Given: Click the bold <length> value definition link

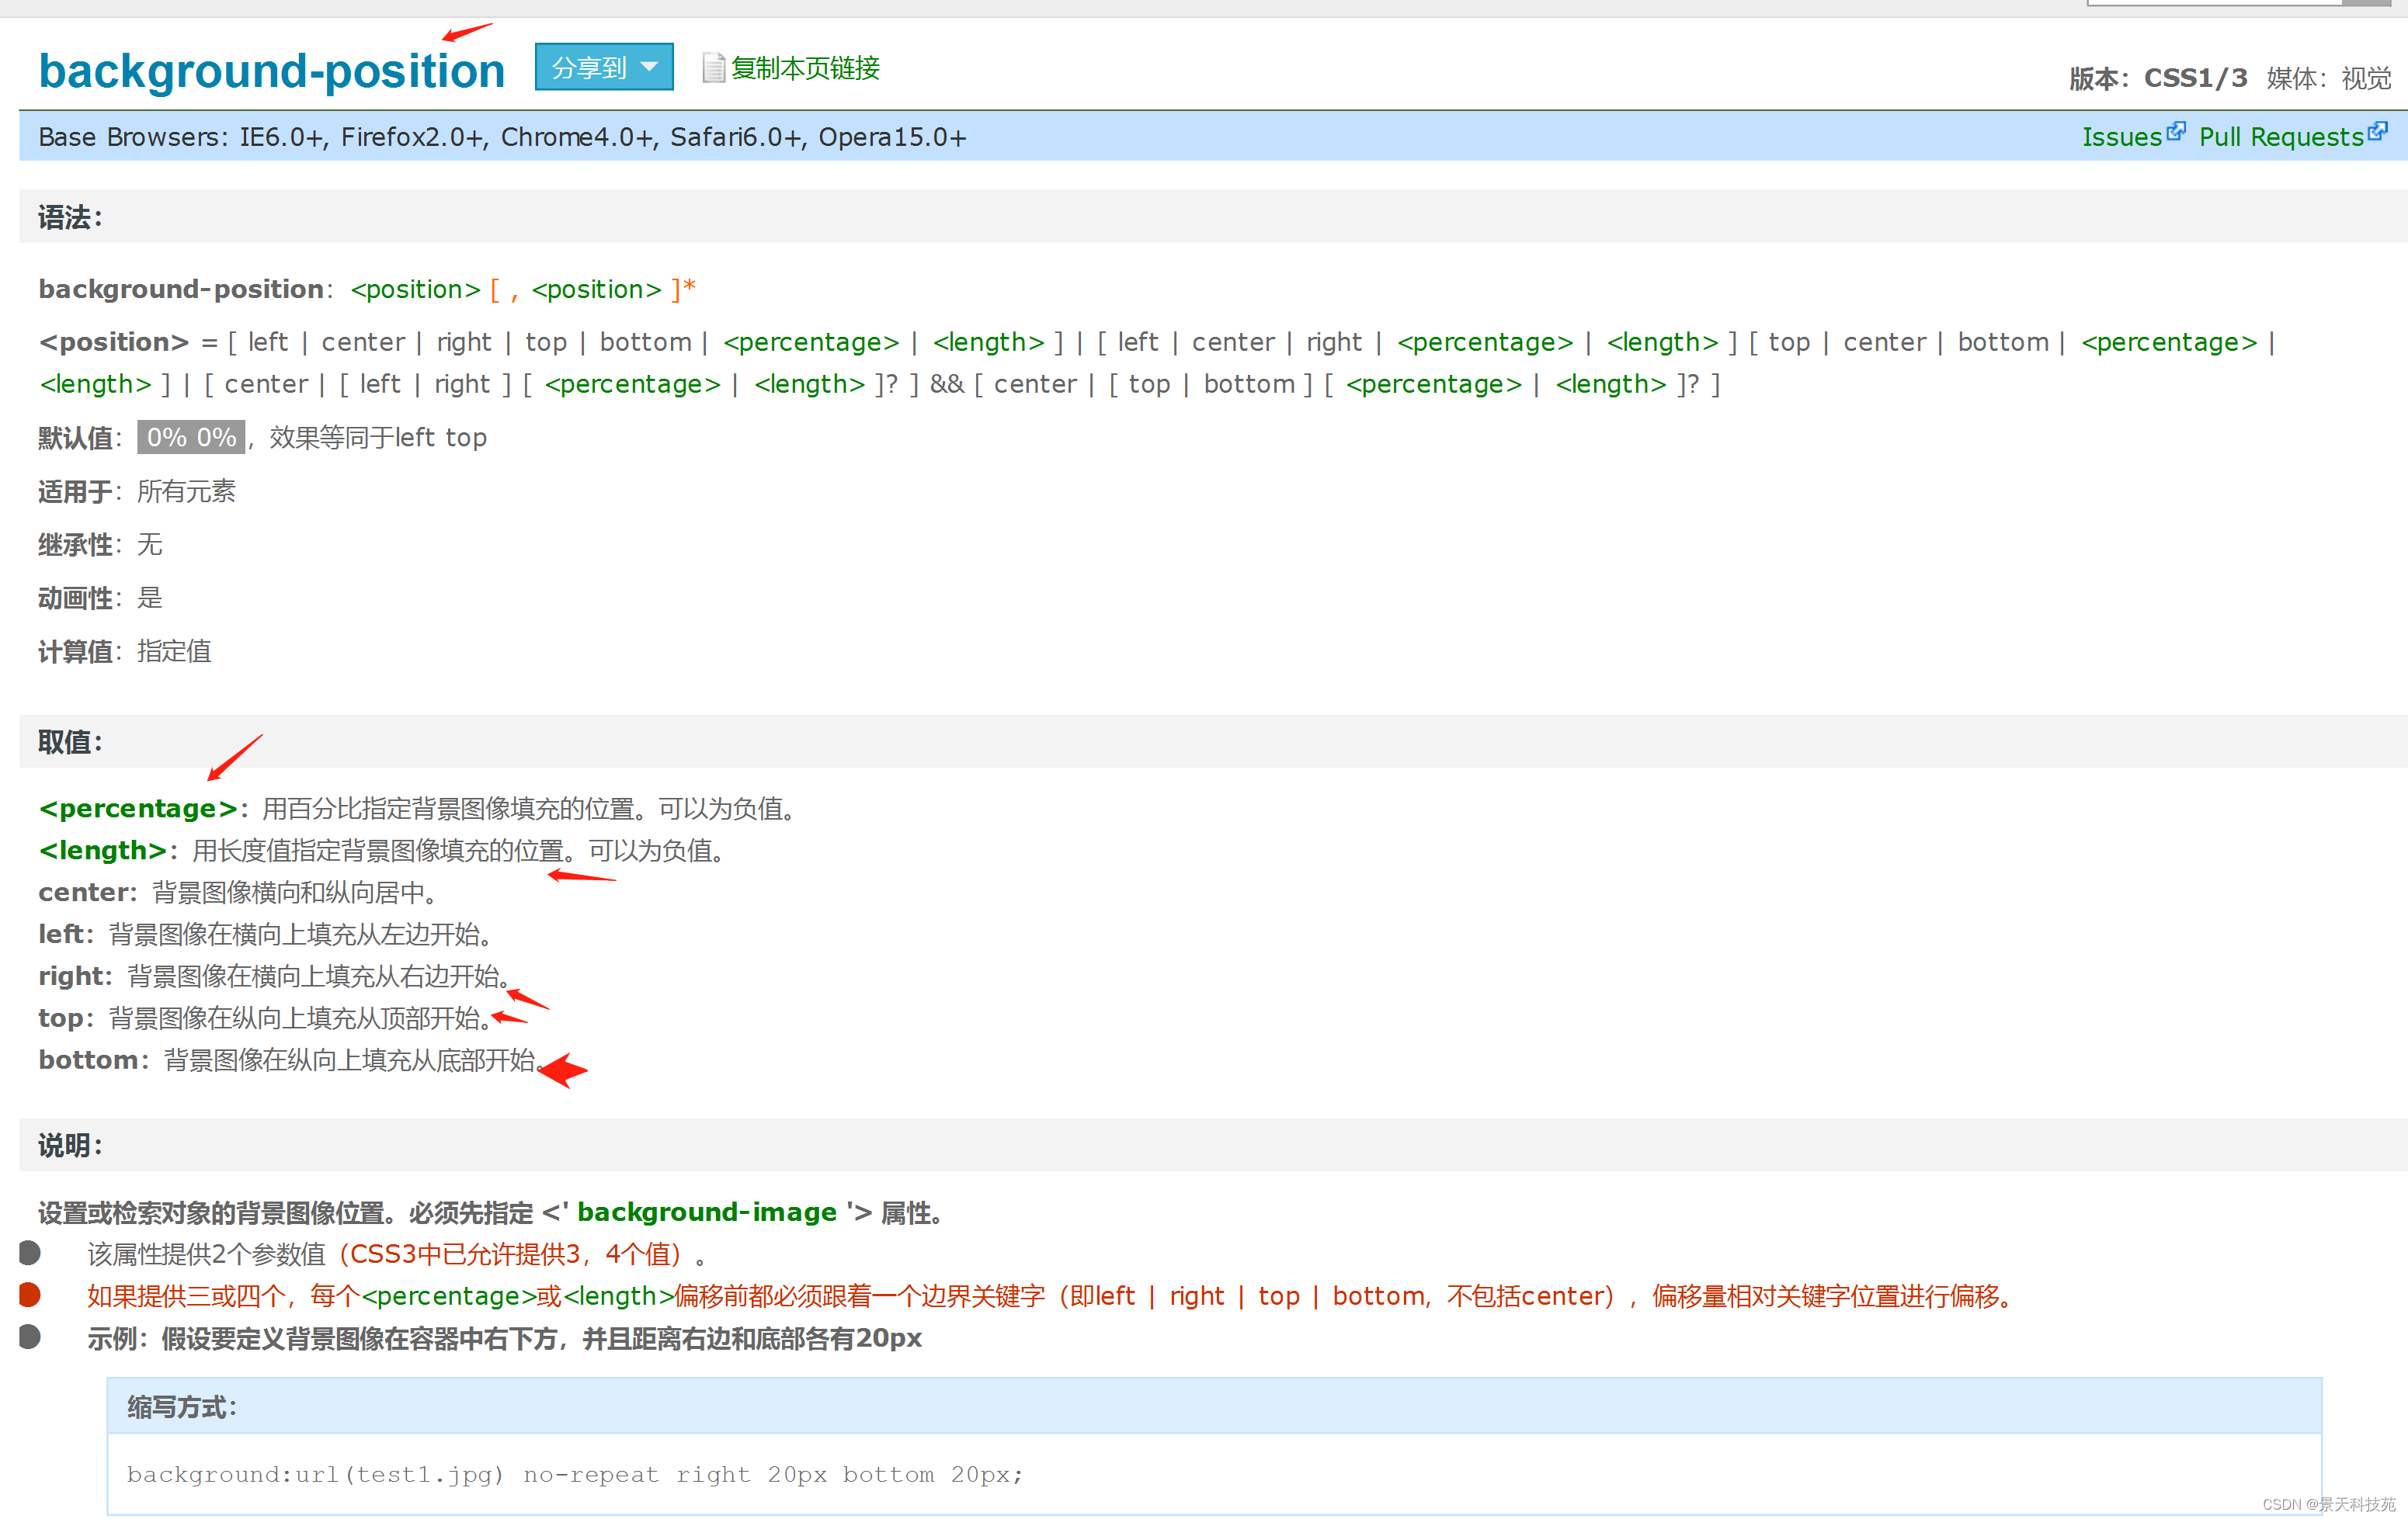Looking at the screenshot, I should 102,849.
